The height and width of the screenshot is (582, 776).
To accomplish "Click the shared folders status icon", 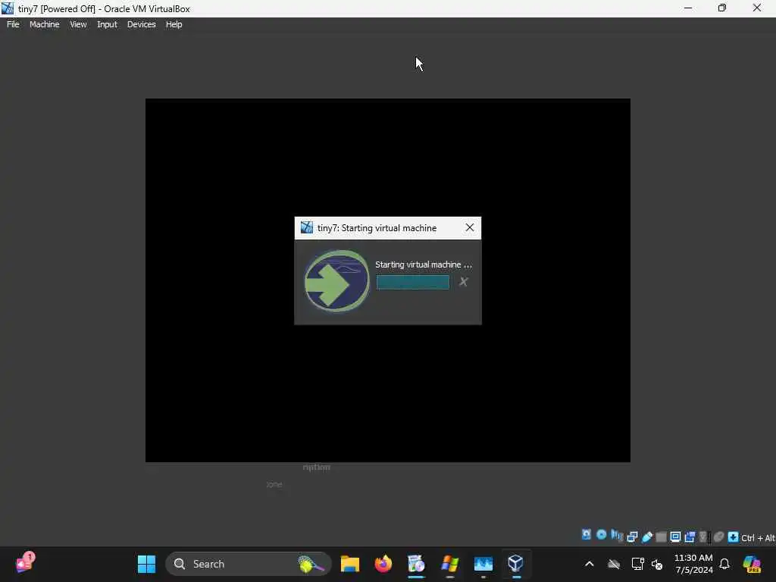I will click(x=661, y=537).
